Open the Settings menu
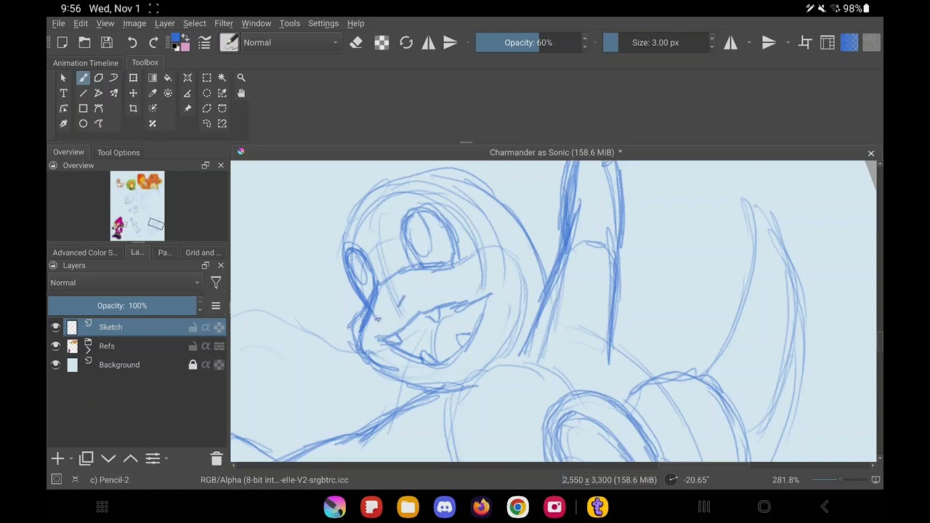This screenshot has height=523, width=930. click(323, 23)
